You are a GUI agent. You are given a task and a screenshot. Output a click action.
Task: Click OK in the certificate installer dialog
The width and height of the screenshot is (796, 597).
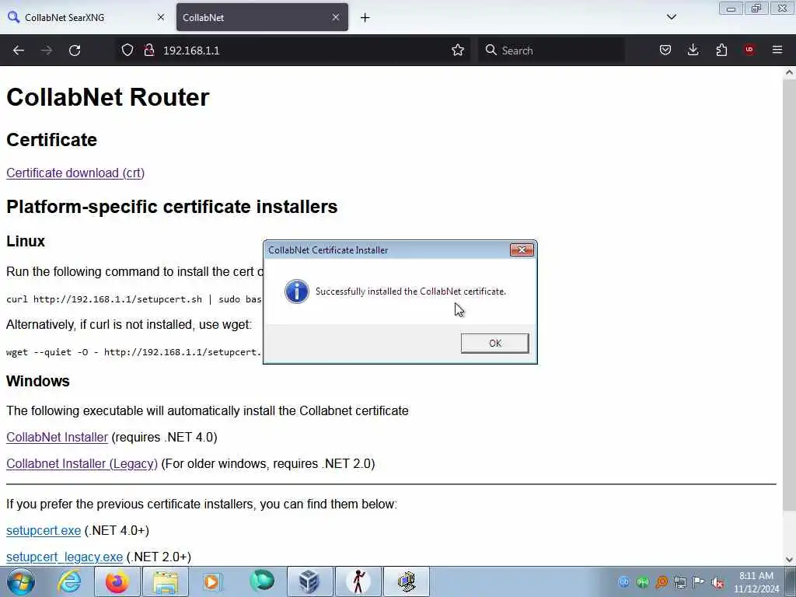coord(494,343)
